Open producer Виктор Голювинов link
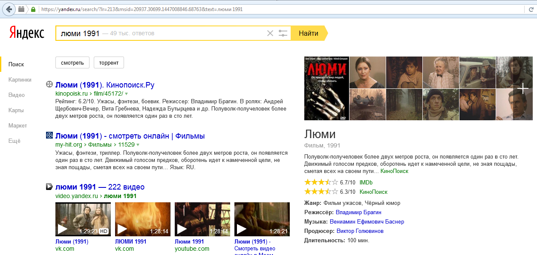 (360, 231)
